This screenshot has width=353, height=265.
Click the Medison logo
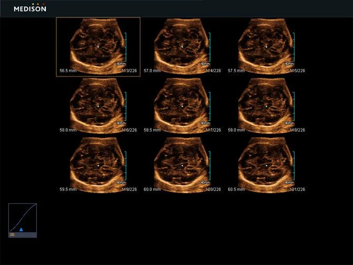click(x=30, y=8)
